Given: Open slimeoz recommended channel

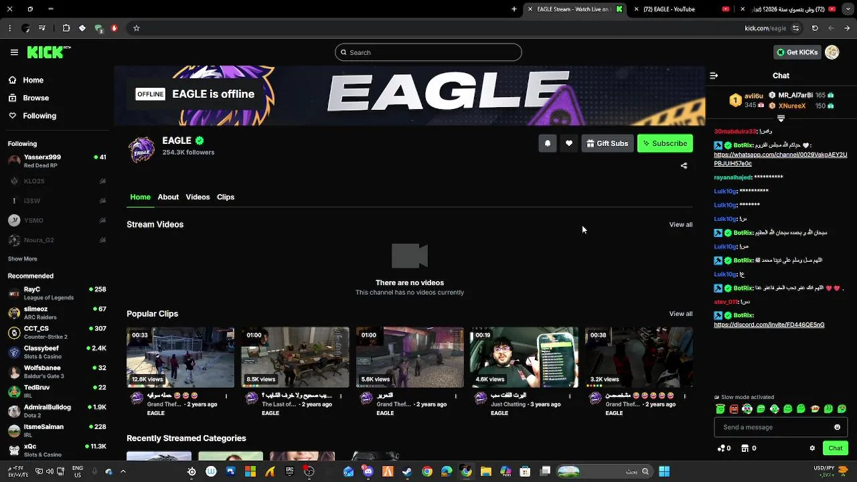Looking at the screenshot, I should [x=57, y=313].
